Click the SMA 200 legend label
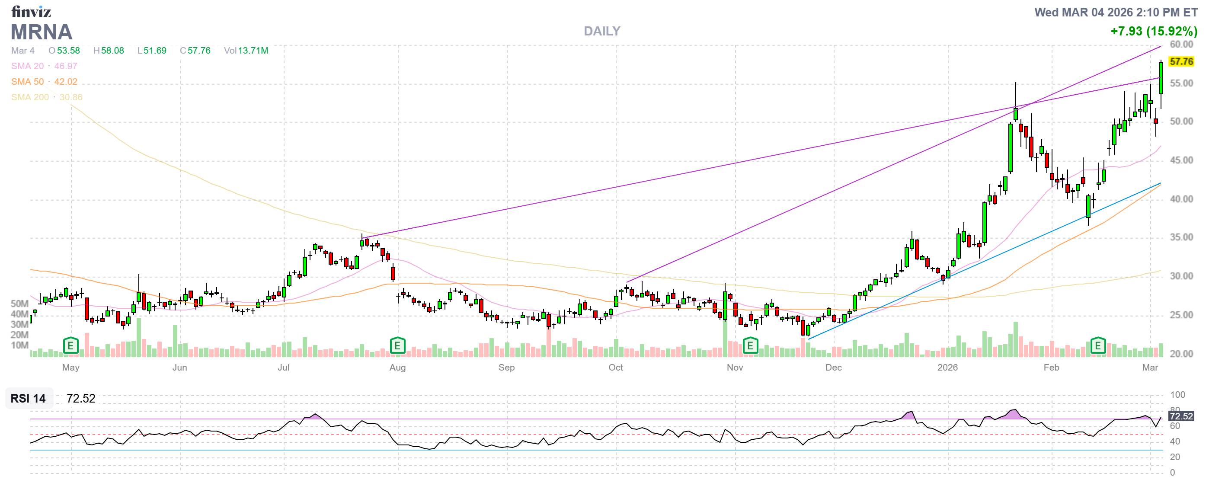The width and height of the screenshot is (1209, 486). (29, 97)
